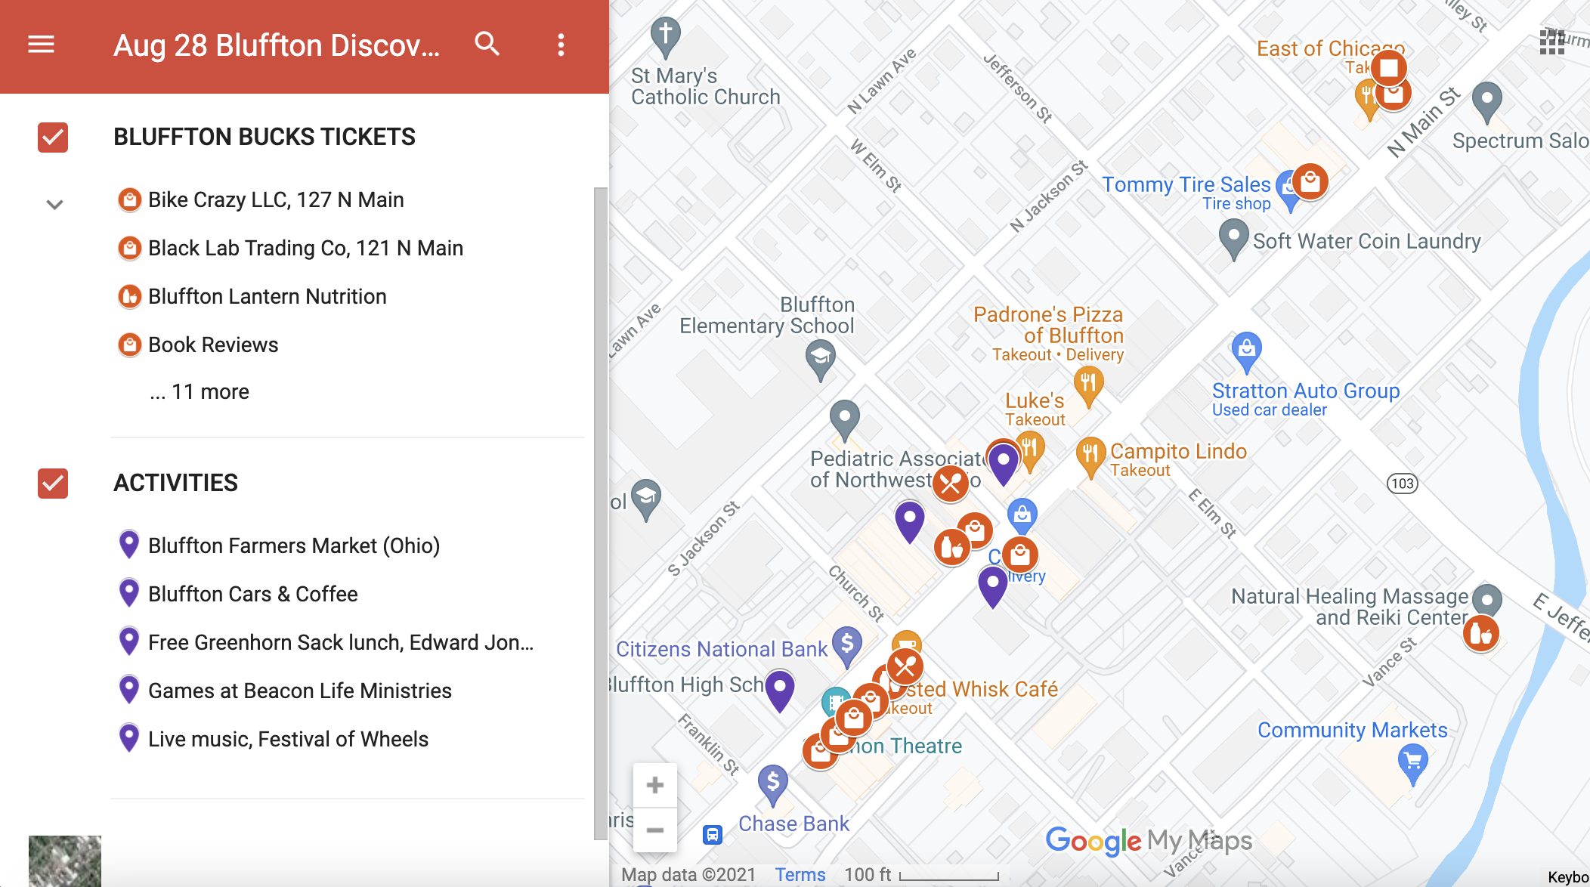The image size is (1590, 887).
Task: Expand the '... 11 more' items
Action: click(x=200, y=391)
